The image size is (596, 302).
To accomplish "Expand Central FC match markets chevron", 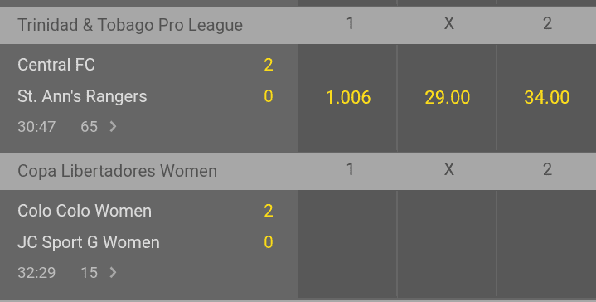I will [x=113, y=126].
